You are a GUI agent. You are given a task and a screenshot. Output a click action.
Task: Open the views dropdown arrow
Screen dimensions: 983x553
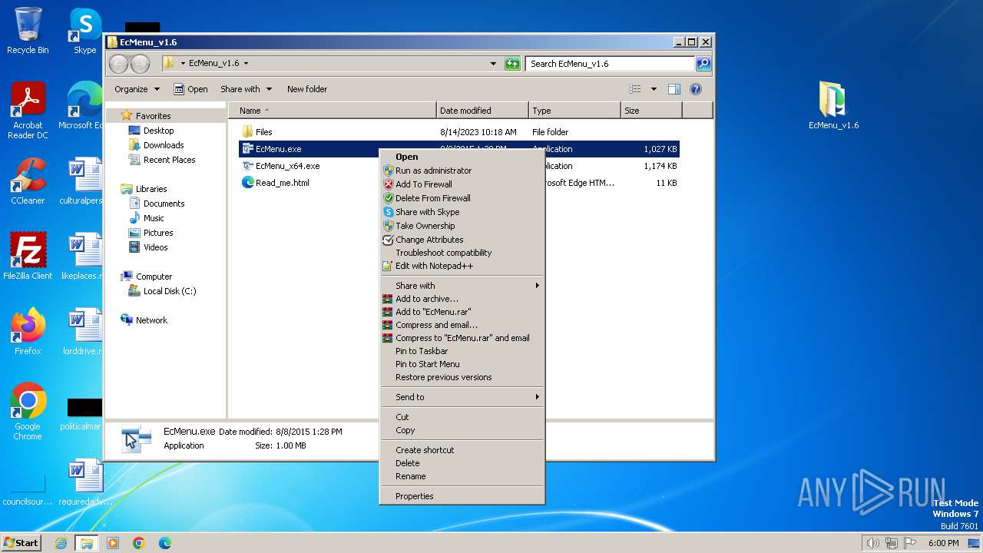point(654,89)
